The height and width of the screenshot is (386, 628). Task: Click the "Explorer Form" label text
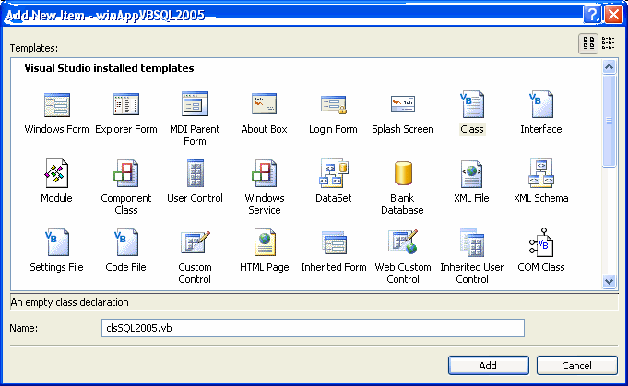126,129
